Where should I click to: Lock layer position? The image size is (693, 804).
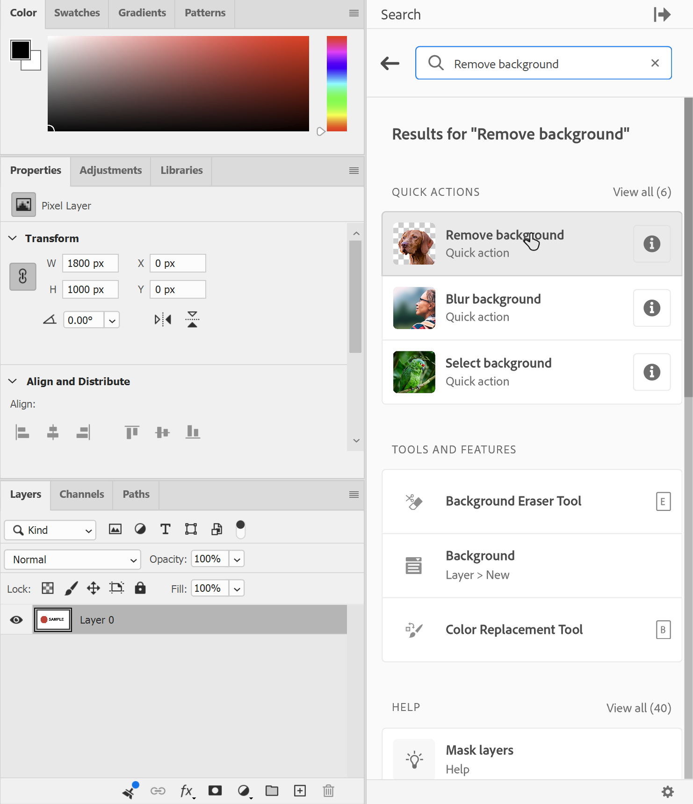point(94,588)
